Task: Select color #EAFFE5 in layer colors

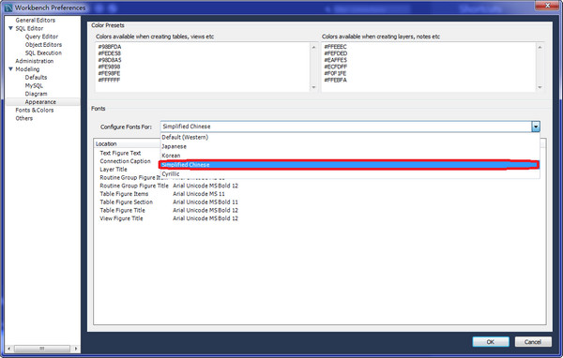Action: coord(336,60)
